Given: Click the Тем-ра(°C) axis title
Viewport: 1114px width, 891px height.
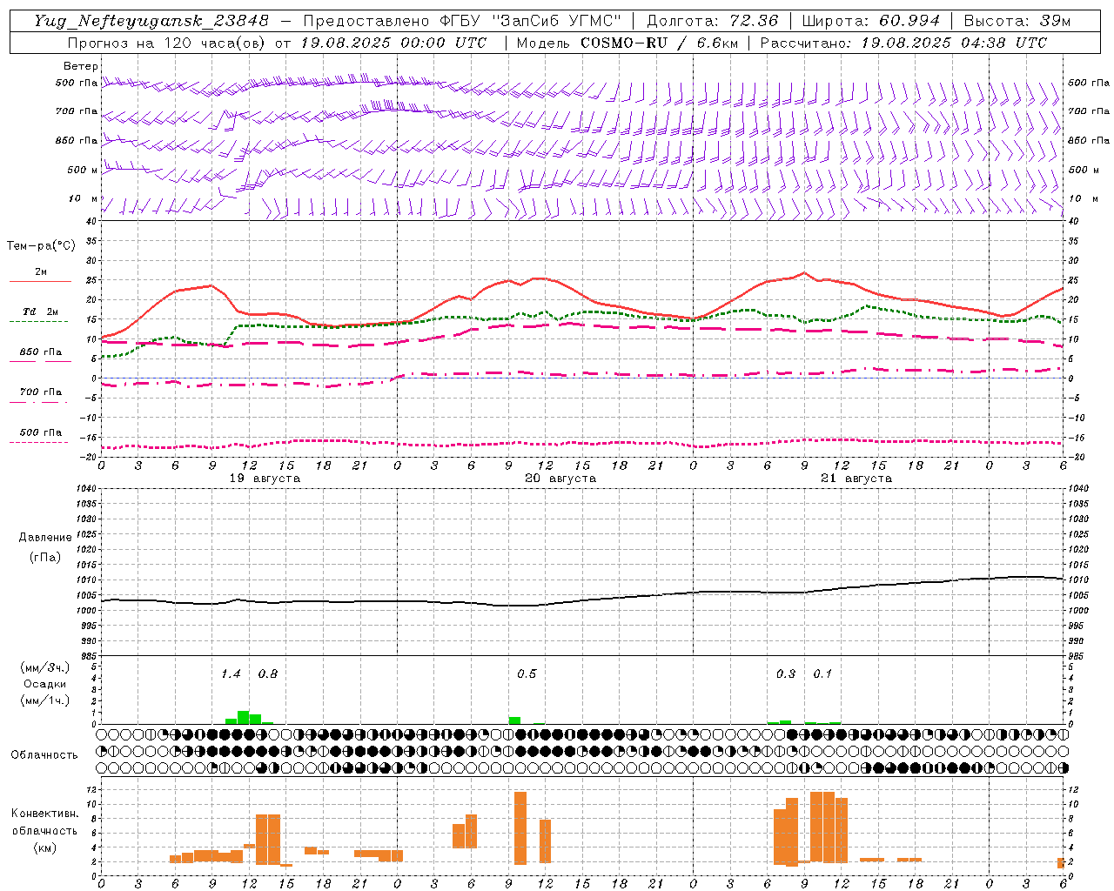Looking at the screenshot, I should (41, 246).
